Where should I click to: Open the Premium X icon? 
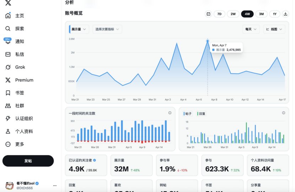click(8, 80)
